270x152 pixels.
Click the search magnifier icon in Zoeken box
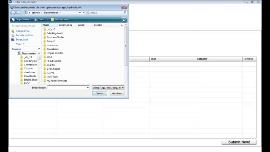pos(125,13)
